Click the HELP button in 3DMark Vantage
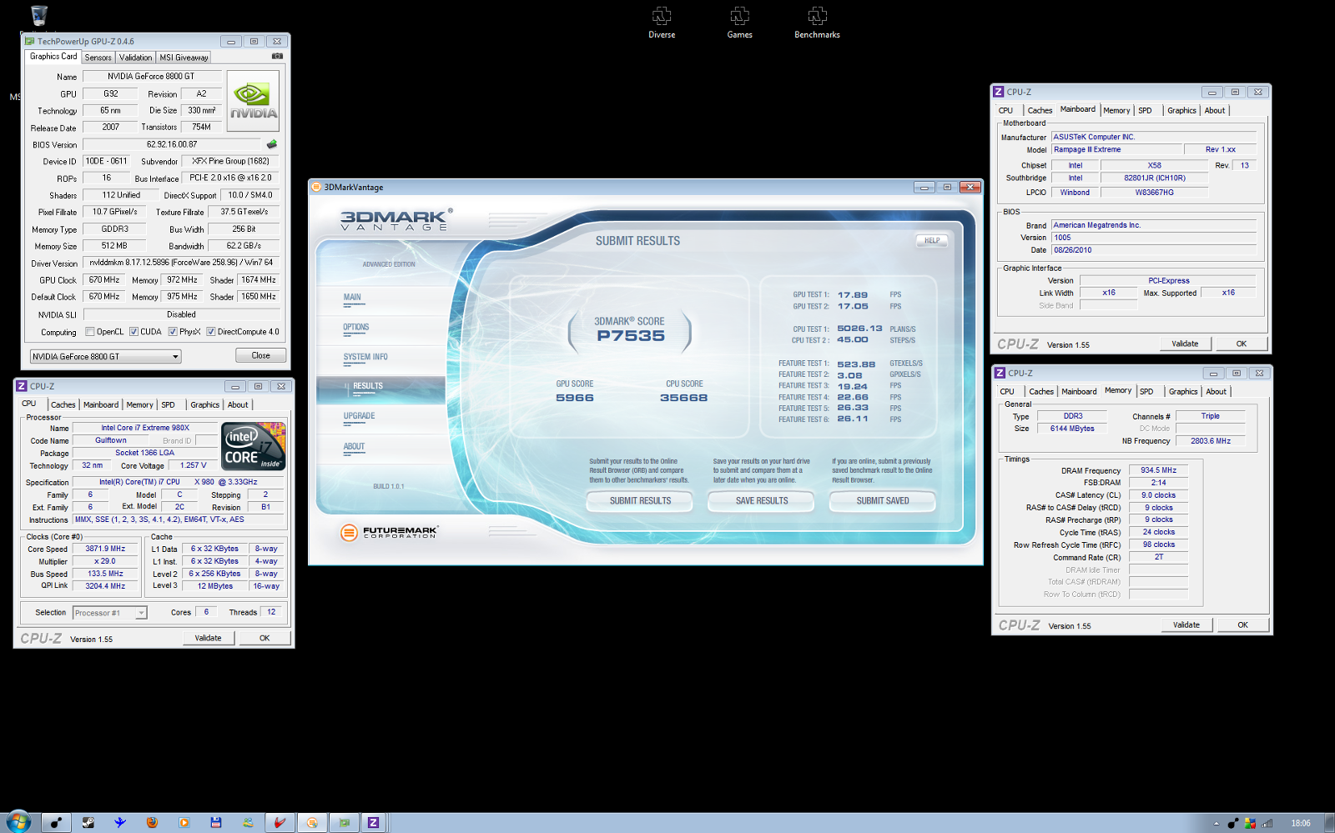The height and width of the screenshot is (833, 1335). (x=932, y=240)
